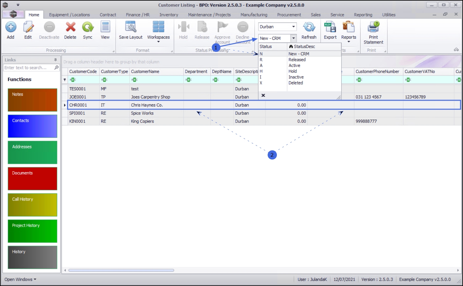The image size is (463, 286).
Task: Click the Export spreadsheet icon
Action: point(330,27)
